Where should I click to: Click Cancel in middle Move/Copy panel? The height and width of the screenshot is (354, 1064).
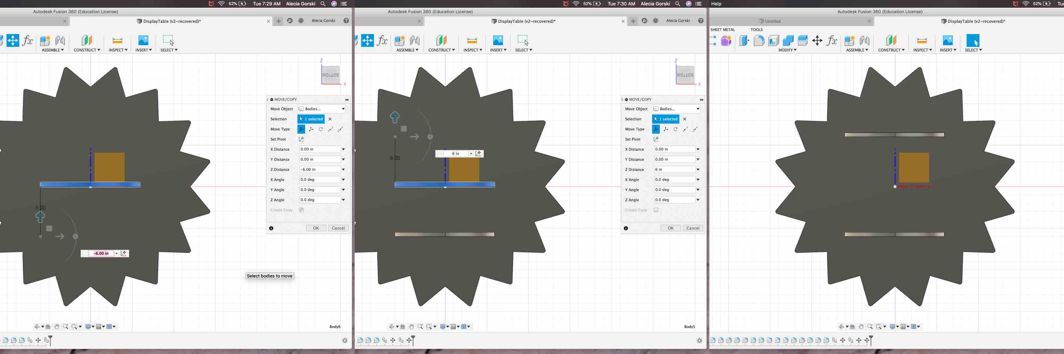[693, 228]
